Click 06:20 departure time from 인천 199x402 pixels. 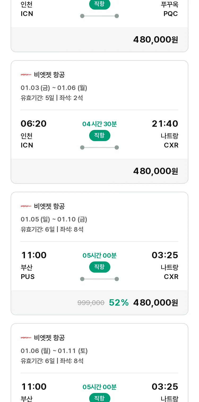(34, 124)
